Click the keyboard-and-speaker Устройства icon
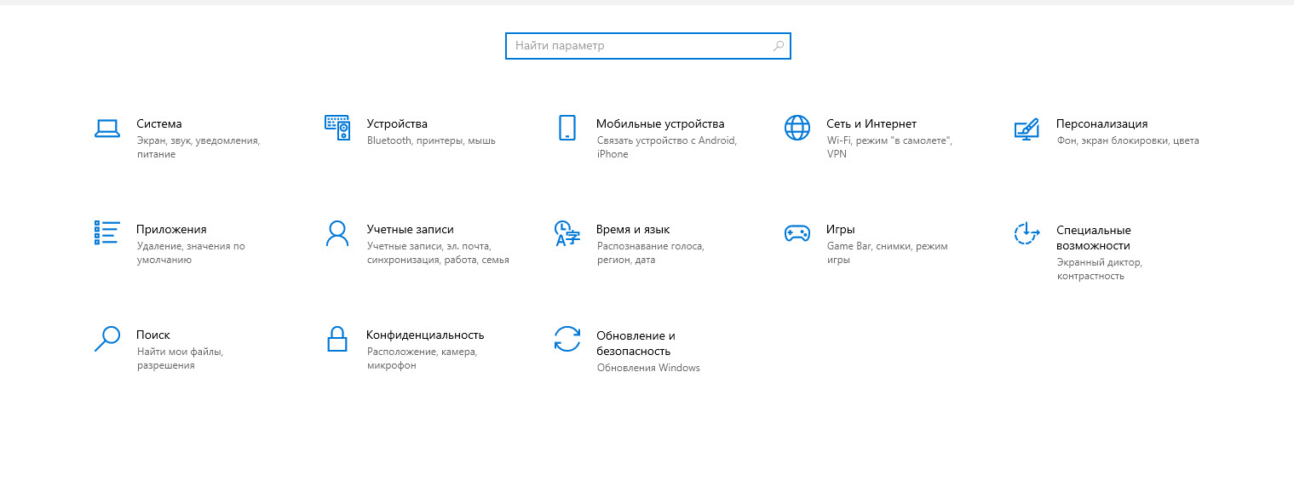The height and width of the screenshot is (481, 1294). pyautogui.click(x=337, y=128)
